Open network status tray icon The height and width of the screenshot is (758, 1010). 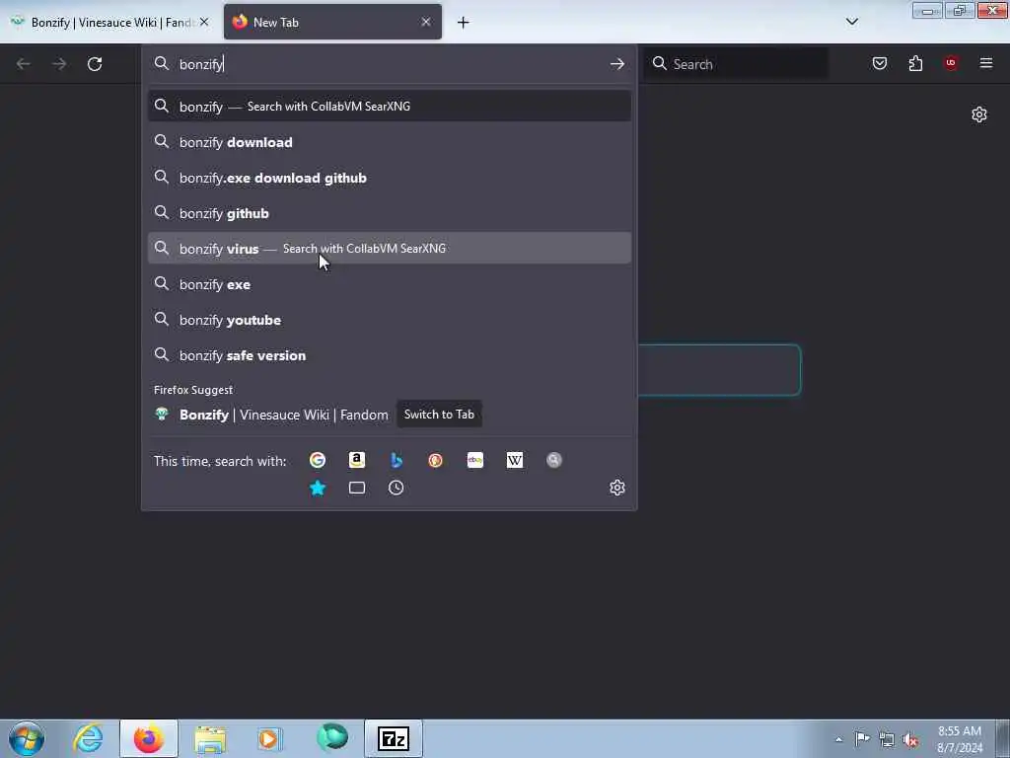pos(887,739)
